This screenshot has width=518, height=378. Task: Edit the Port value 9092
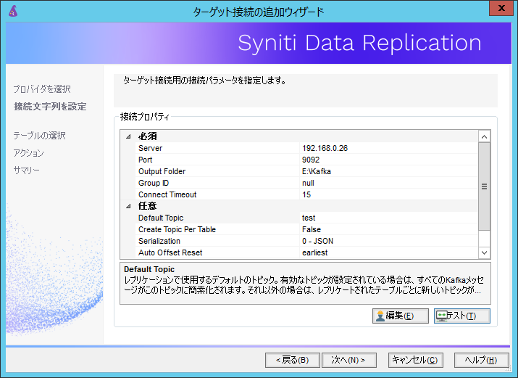(388, 160)
